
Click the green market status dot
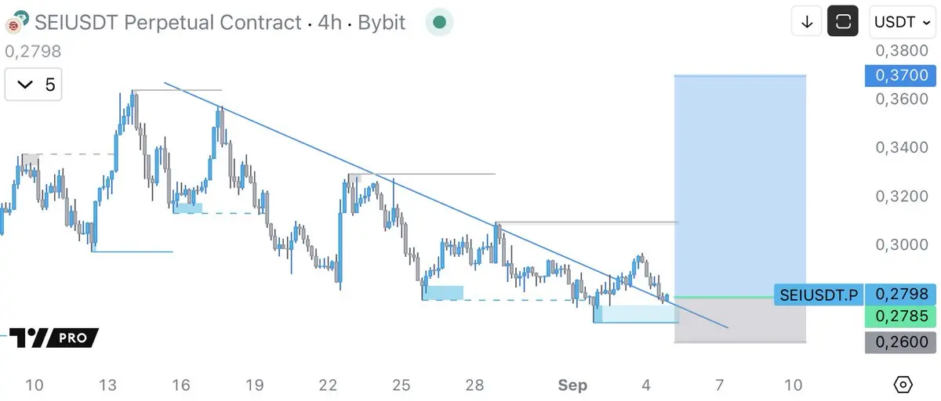(440, 22)
